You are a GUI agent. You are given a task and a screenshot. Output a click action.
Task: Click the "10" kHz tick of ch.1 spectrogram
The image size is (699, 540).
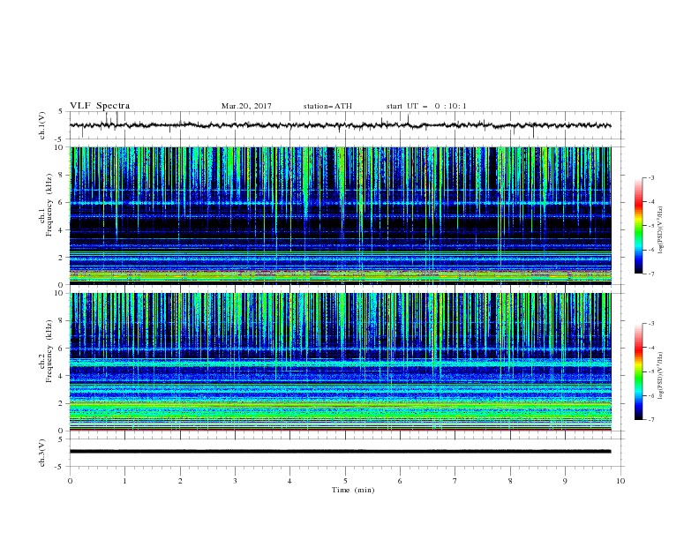tap(60, 147)
